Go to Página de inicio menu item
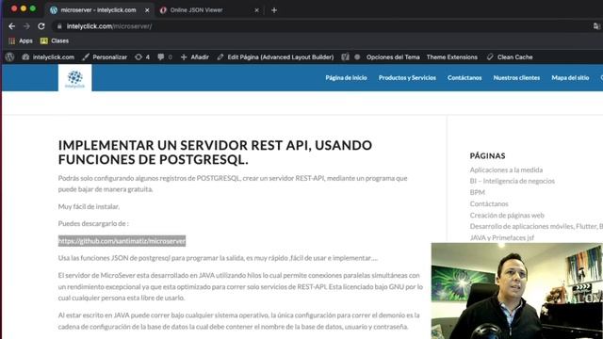The width and height of the screenshot is (603, 339). 346,77
